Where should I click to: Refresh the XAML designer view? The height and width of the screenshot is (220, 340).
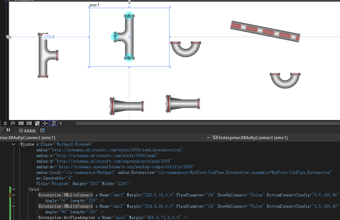pos(5,123)
